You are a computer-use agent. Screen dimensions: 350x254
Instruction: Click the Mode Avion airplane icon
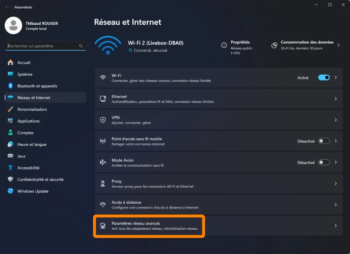pos(103,162)
